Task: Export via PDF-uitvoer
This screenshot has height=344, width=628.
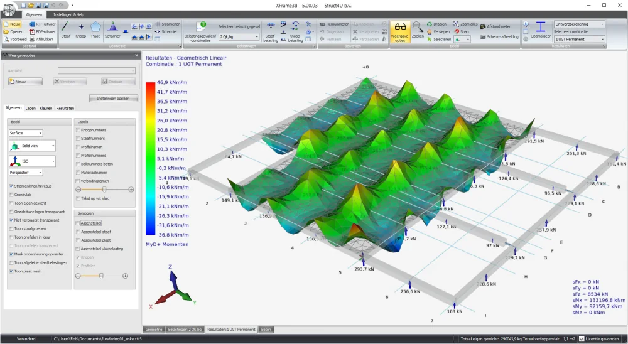Action: [43, 31]
